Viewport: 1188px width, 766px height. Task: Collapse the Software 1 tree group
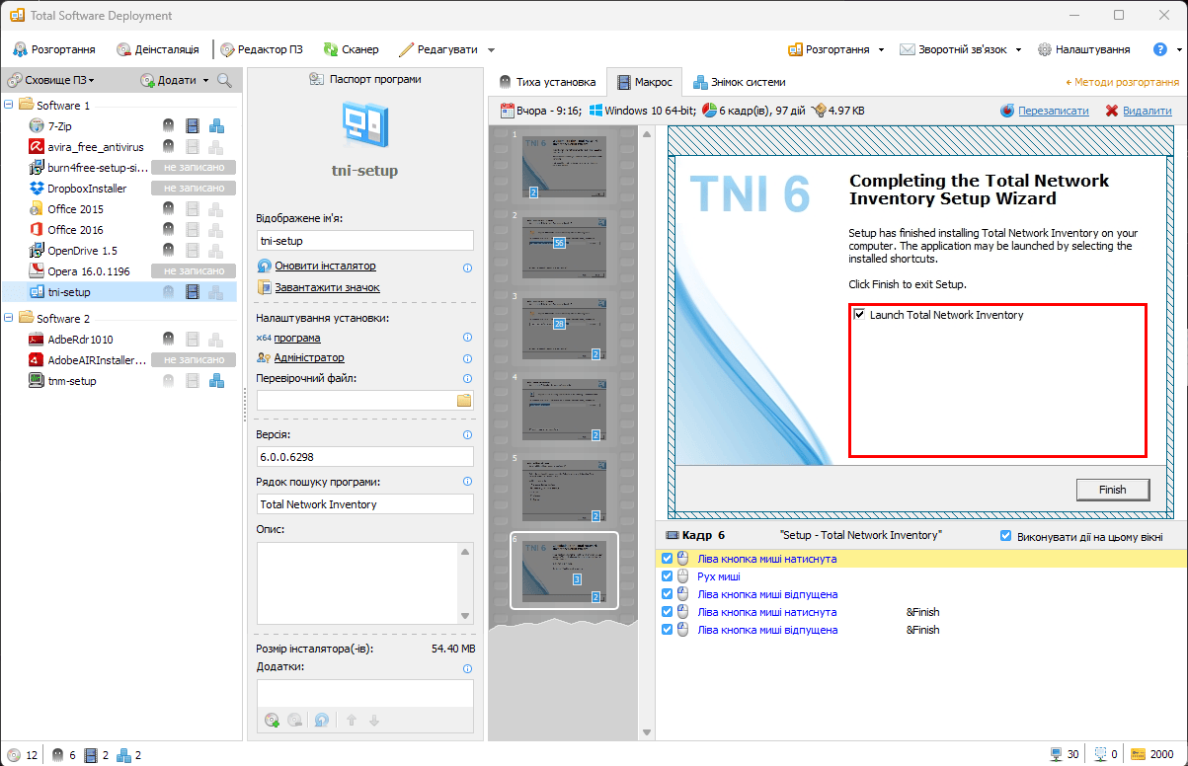[10, 105]
